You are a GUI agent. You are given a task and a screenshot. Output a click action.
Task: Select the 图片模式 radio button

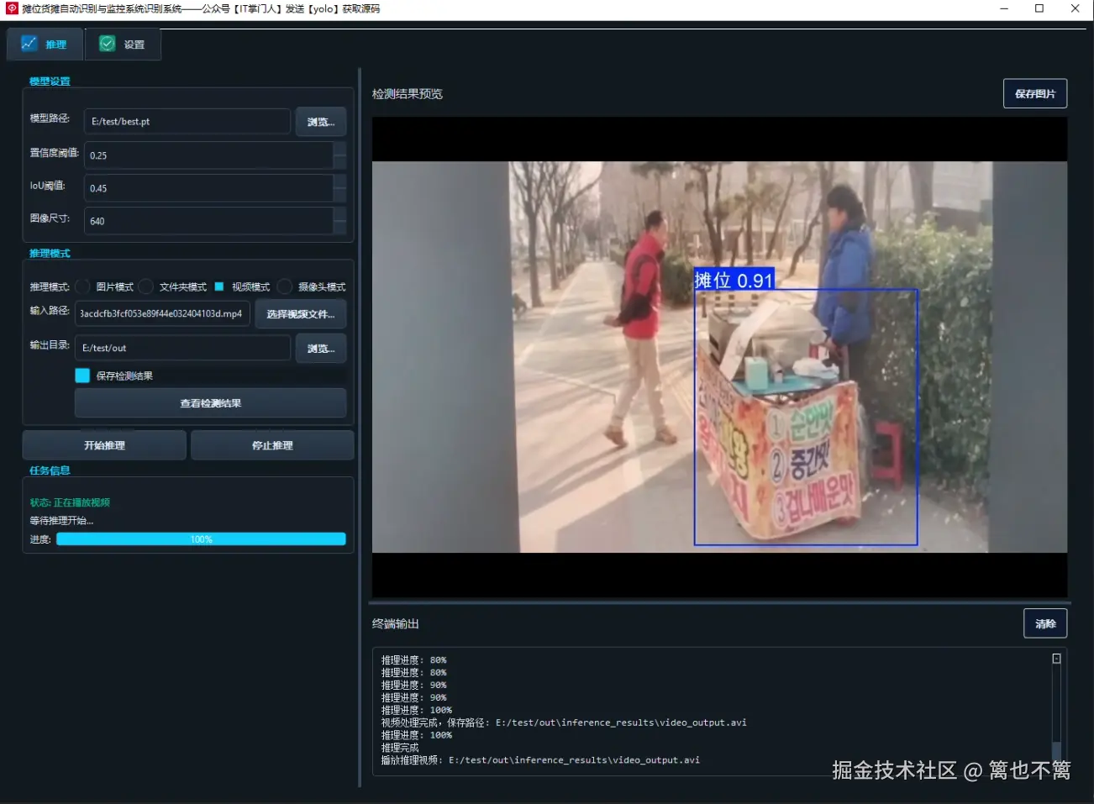click(x=83, y=286)
